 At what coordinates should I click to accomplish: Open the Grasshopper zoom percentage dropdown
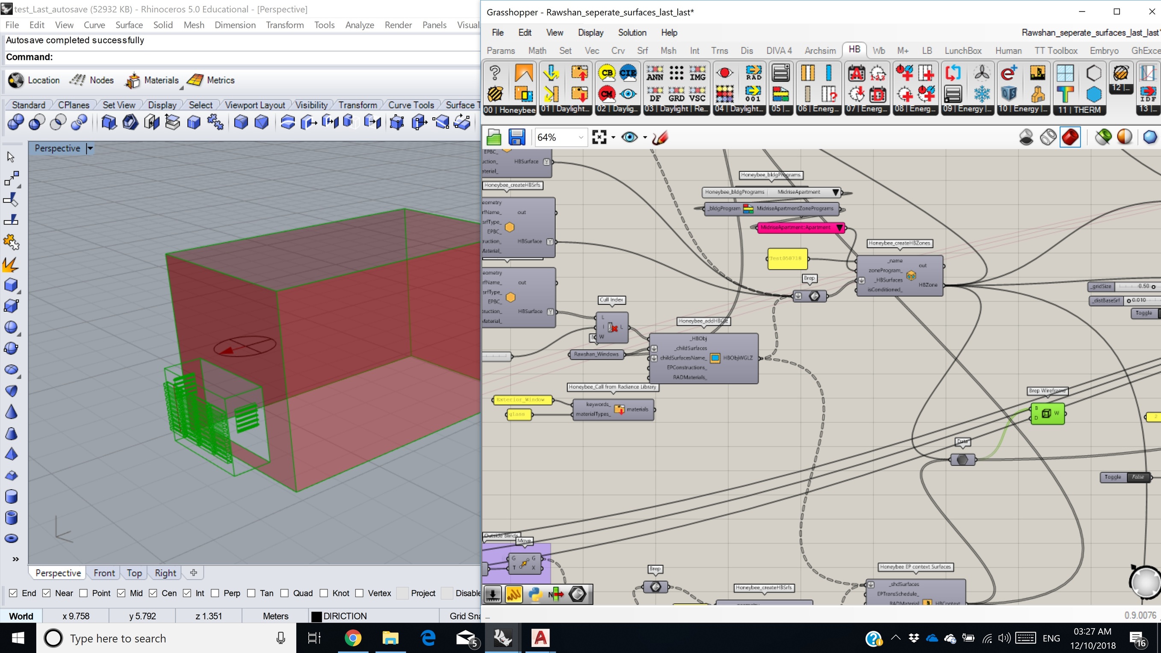coord(581,137)
